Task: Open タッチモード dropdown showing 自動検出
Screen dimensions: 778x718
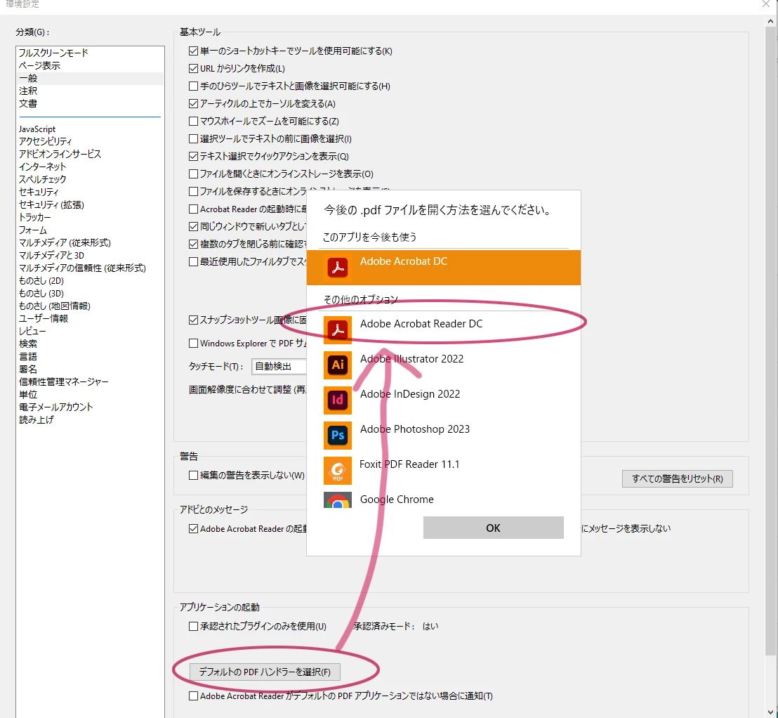Action: point(279,367)
